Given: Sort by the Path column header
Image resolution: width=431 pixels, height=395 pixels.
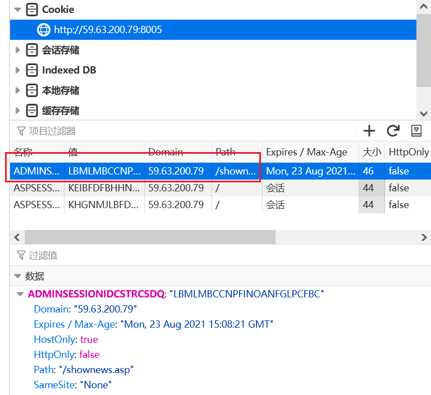Looking at the screenshot, I should [237, 151].
